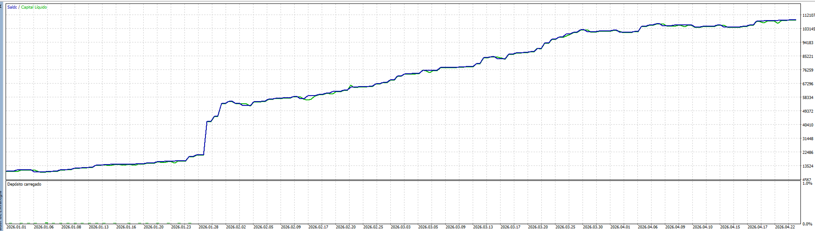Click the 85221 value on balance axis

(x=808, y=57)
